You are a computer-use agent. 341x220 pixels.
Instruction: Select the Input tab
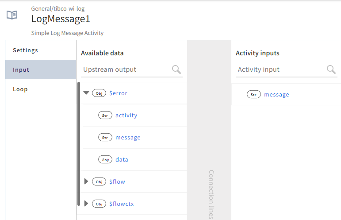coord(21,69)
